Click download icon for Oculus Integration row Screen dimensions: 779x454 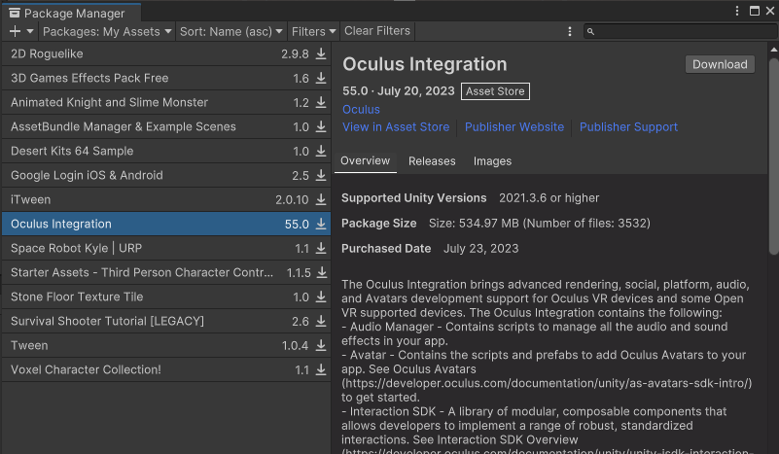click(321, 224)
